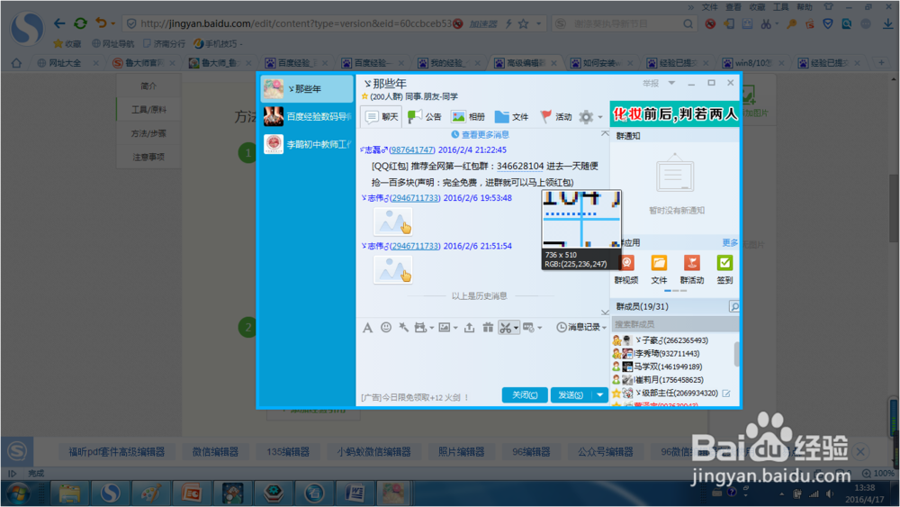Open the file explorer icon on the taskbar
The image size is (900, 507).
(x=69, y=493)
